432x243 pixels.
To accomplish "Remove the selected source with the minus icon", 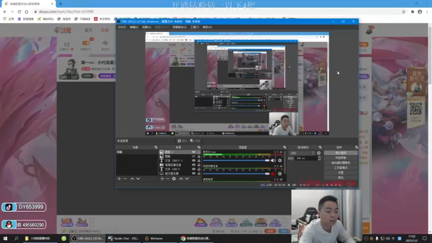I will pos(168,179).
